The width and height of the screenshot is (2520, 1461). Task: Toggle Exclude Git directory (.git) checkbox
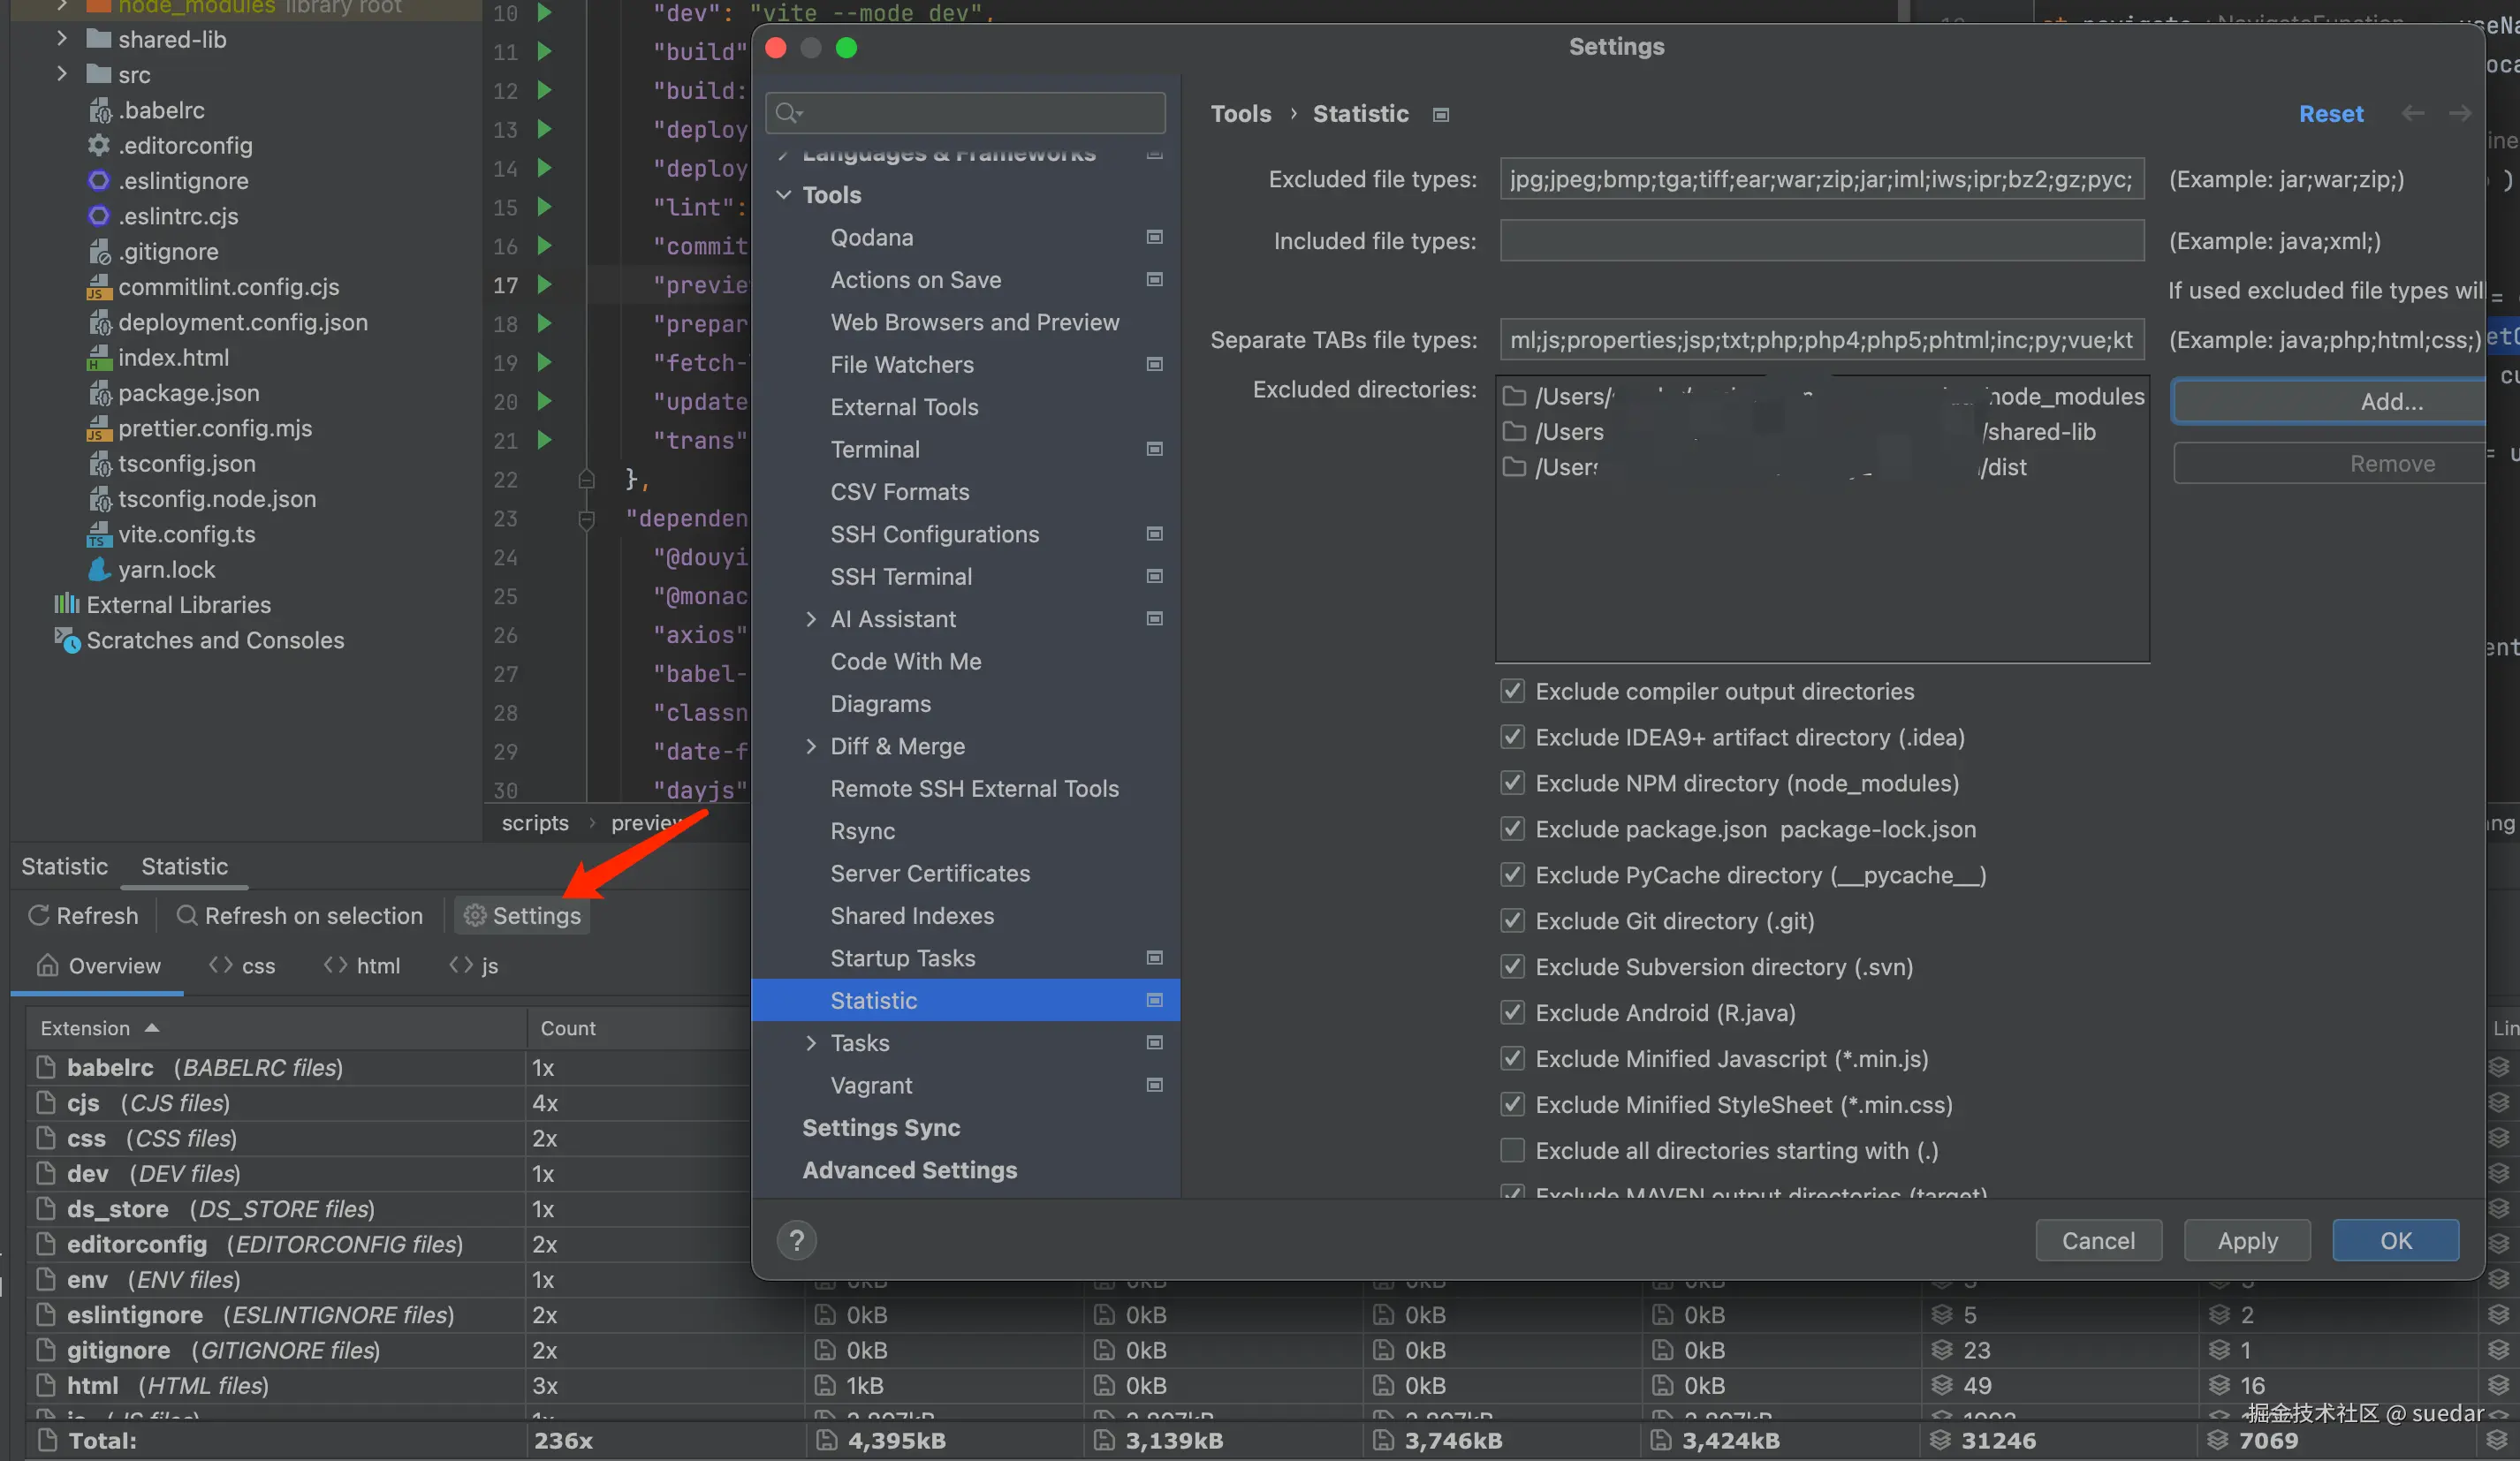1512,921
